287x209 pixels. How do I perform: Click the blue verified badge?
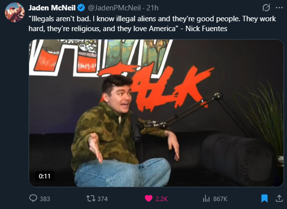(81, 8)
